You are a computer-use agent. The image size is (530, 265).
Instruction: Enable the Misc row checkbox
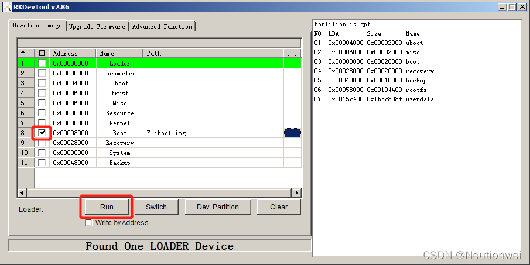click(x=42, y=103)
